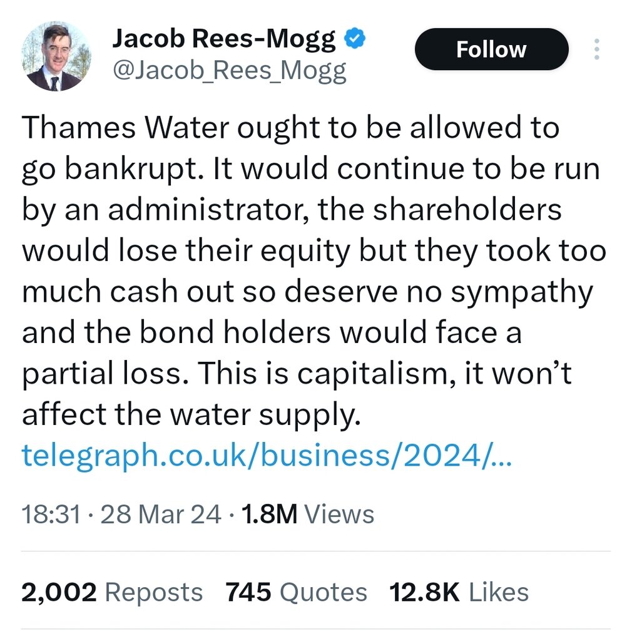Open the telegraph.co.uk article link

(x=267, y=456)
